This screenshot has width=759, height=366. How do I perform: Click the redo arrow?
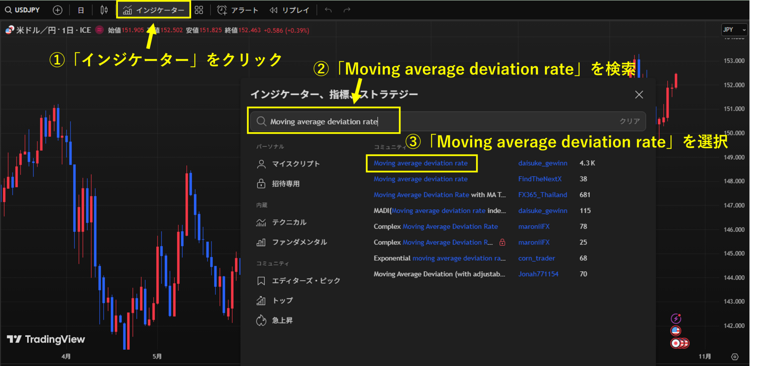click(347, 10)
